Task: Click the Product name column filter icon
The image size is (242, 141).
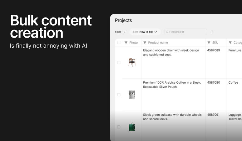Action: pyautogui.click(x=145, y=43)
